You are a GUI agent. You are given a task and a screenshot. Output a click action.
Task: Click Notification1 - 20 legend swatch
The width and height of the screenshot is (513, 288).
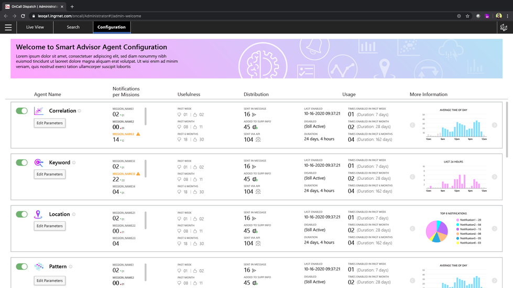(457, 220)
